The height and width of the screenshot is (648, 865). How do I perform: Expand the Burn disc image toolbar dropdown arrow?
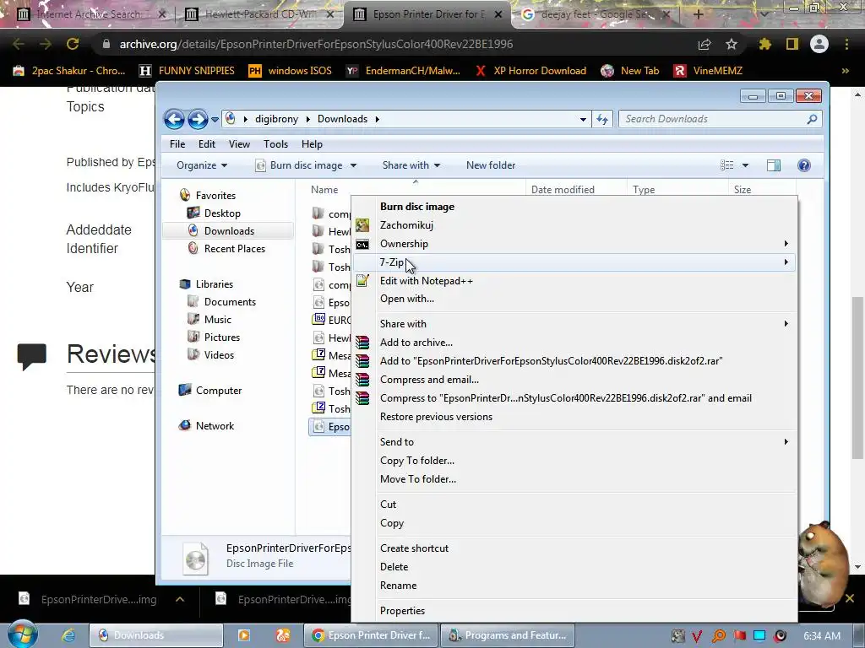coord(354,165)
